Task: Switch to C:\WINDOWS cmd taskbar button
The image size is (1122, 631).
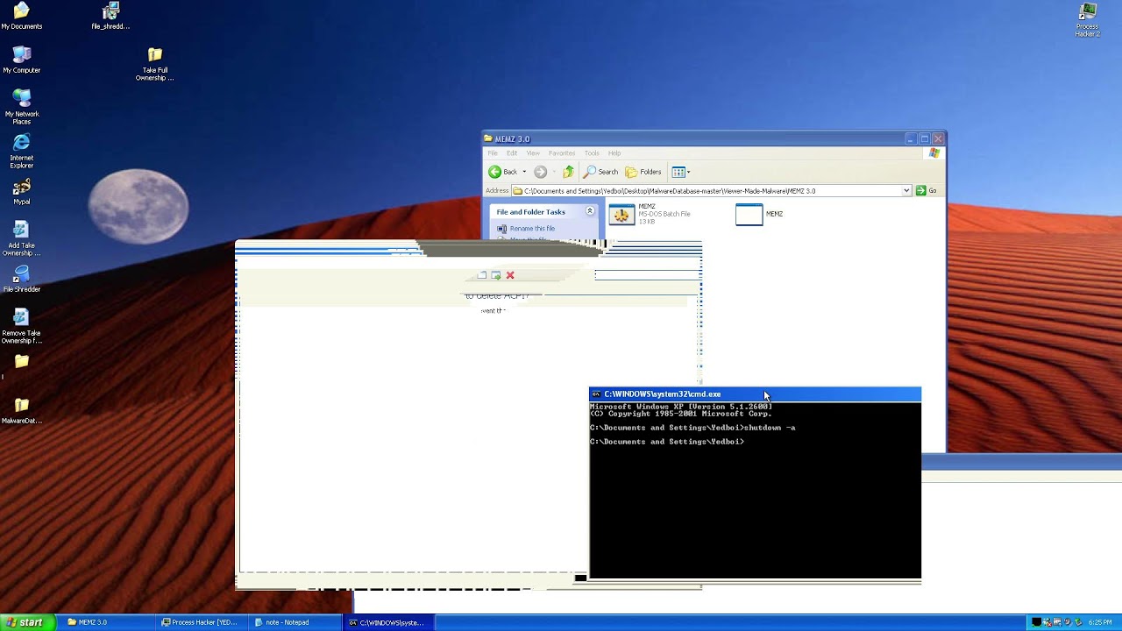Action: pos(387,622)
